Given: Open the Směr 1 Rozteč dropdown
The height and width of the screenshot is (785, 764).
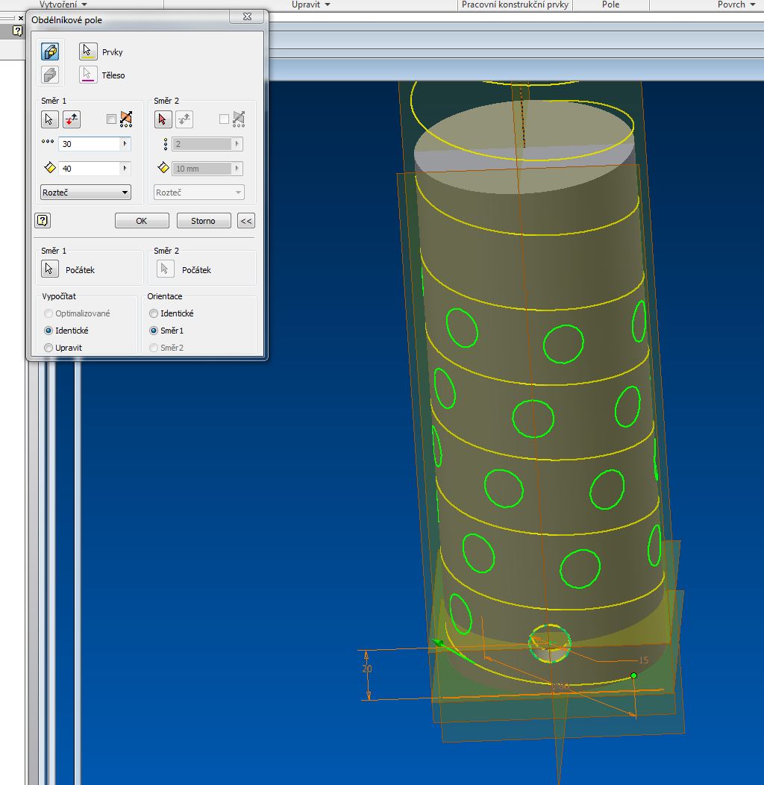Looking at the screenshot, I should tap(85, 193).
